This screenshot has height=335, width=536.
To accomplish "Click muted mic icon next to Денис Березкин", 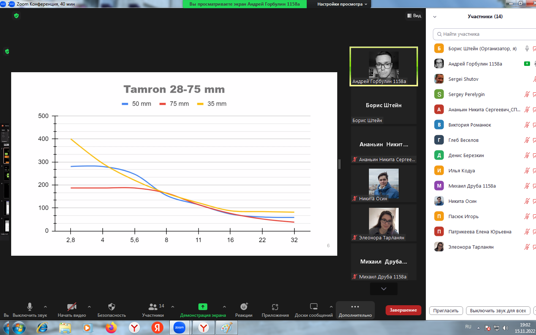I will coord(527,155).
